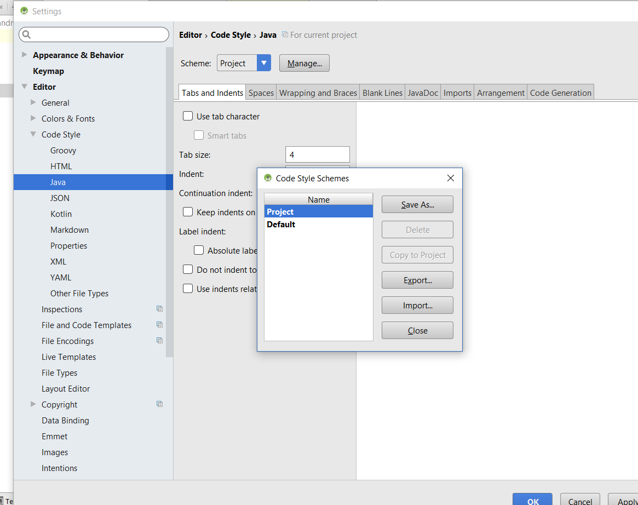Click the Tab size input field

(318, 154)
